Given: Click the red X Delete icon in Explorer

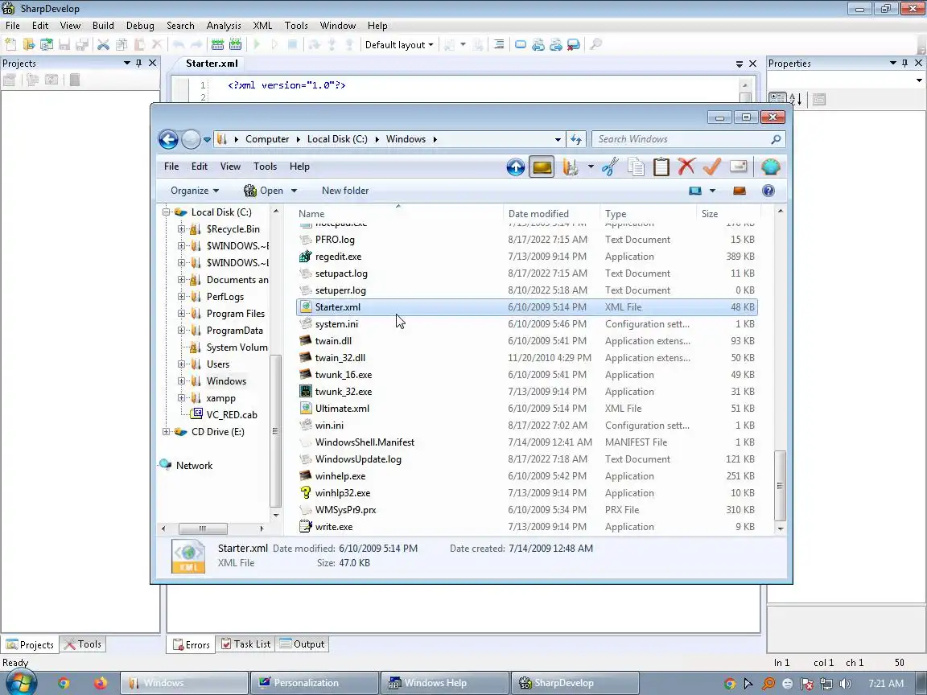Looking at the screenshot, I should tap(686, 167).
